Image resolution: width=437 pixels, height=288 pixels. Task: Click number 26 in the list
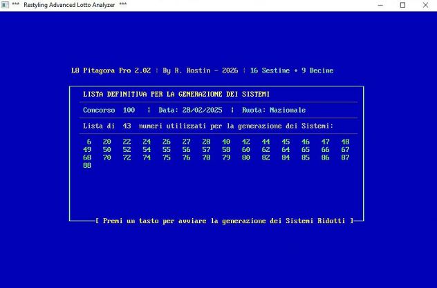(x=167, y=142)
